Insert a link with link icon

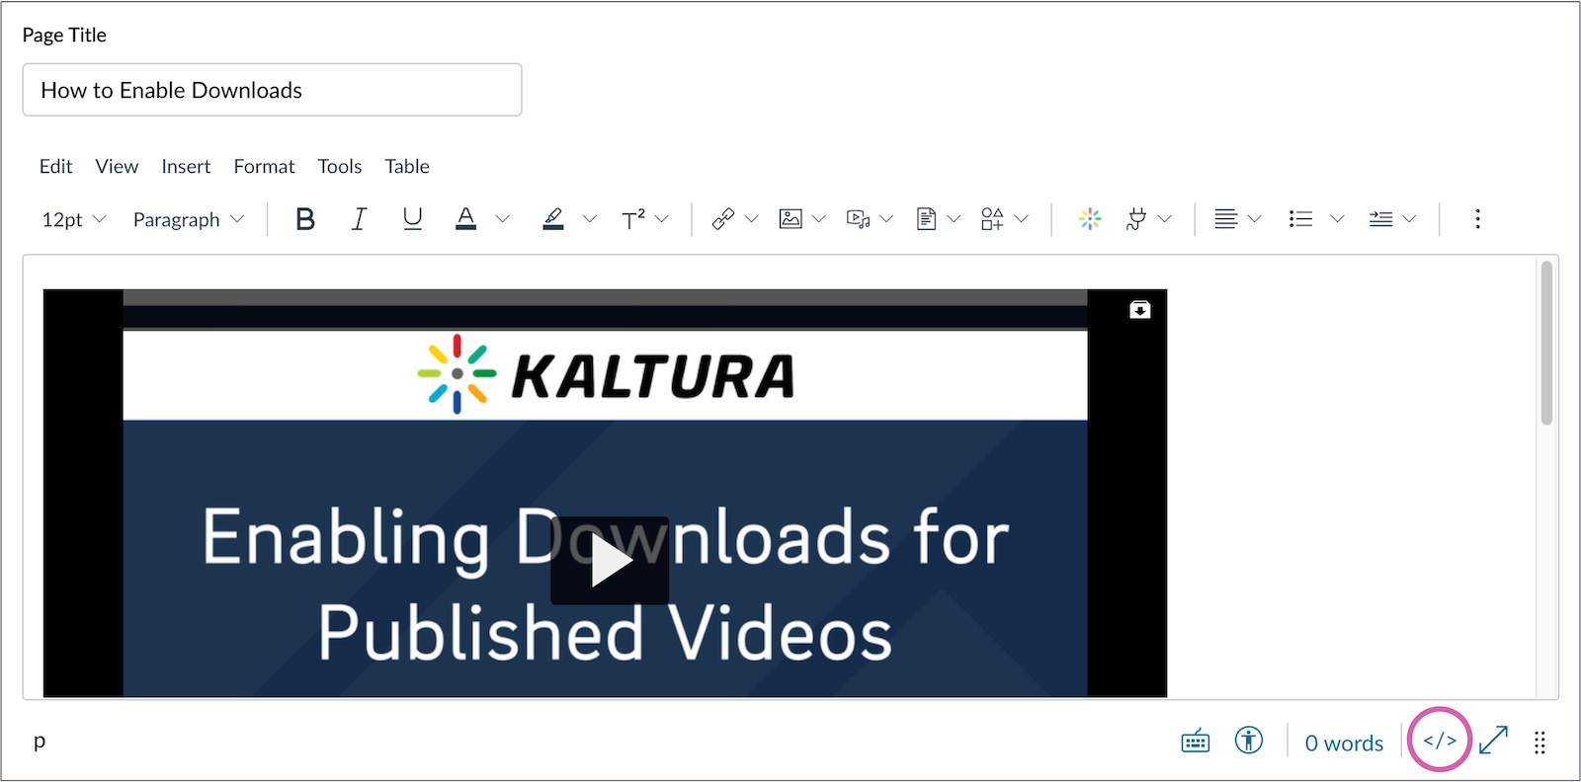point(723,219)
